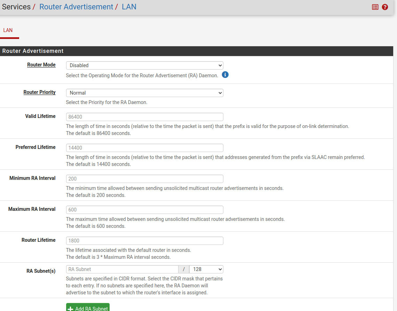Click the Services breadcrumb text
397x311 pixels.
16,7
